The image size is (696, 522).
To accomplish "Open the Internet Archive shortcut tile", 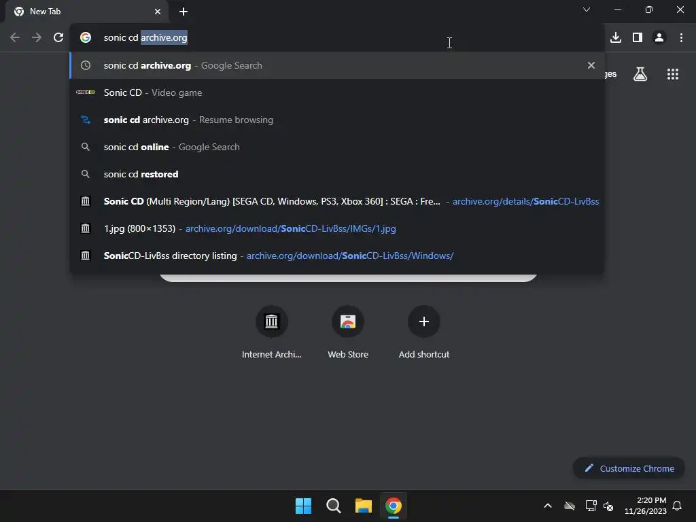I will tap(272, 332).
